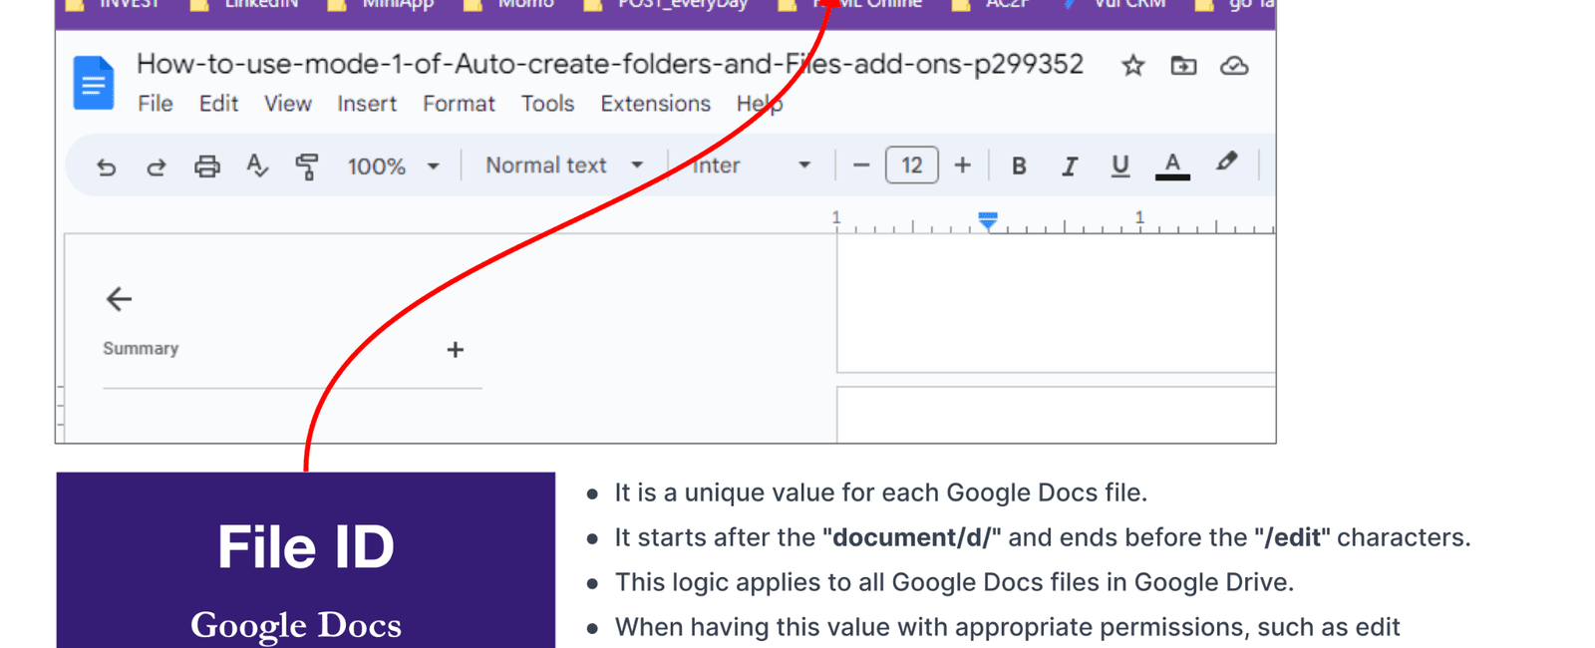Redo the last action
This screenshot has width=1595, height=648.
pyautogui.click(x=157, y=166)
